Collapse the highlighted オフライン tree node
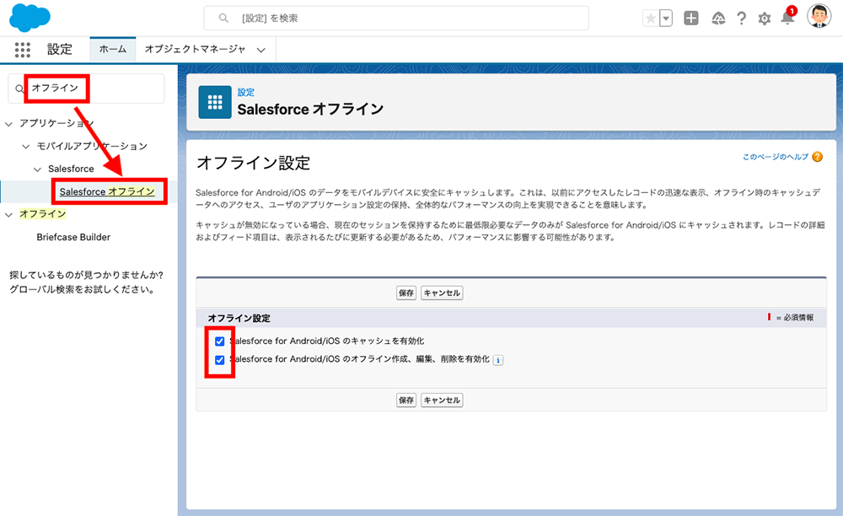This screenshot has width=843, height=516. coord(8,214)
